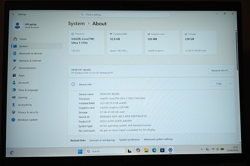Show hidden system tray icons
This screenshot has height=166, width=250.
pyautogui.click(x=202, y=149)
